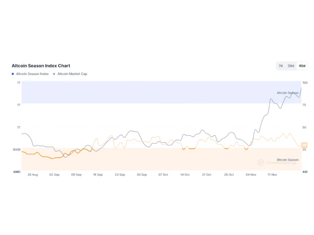Click the 16 Sep date marker
Image resolution: width=314 pixels, height=235 pixels.
pos(98,175)
